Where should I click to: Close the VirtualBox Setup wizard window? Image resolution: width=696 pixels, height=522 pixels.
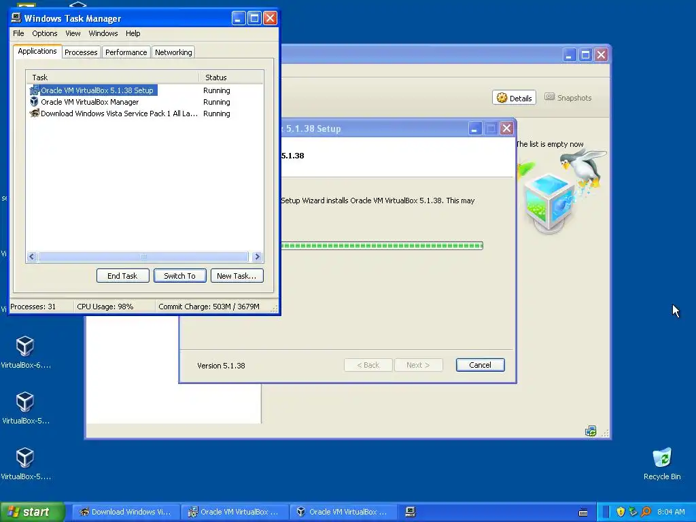pyautogui.click(x=506, y=128)
